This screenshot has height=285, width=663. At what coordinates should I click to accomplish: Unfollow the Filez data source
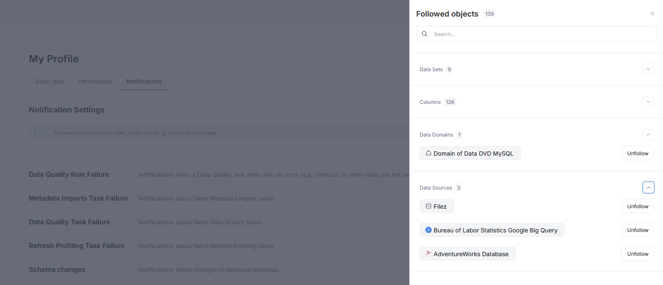pos(637,206)
